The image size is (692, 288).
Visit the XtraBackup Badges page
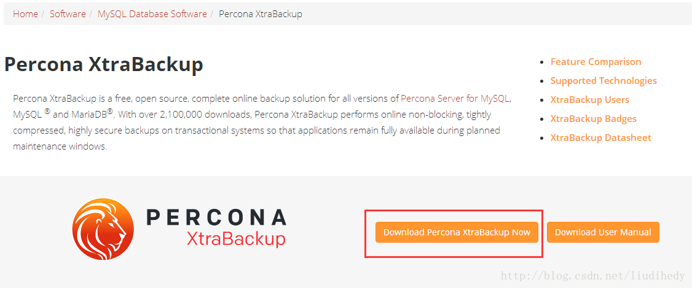593,119
